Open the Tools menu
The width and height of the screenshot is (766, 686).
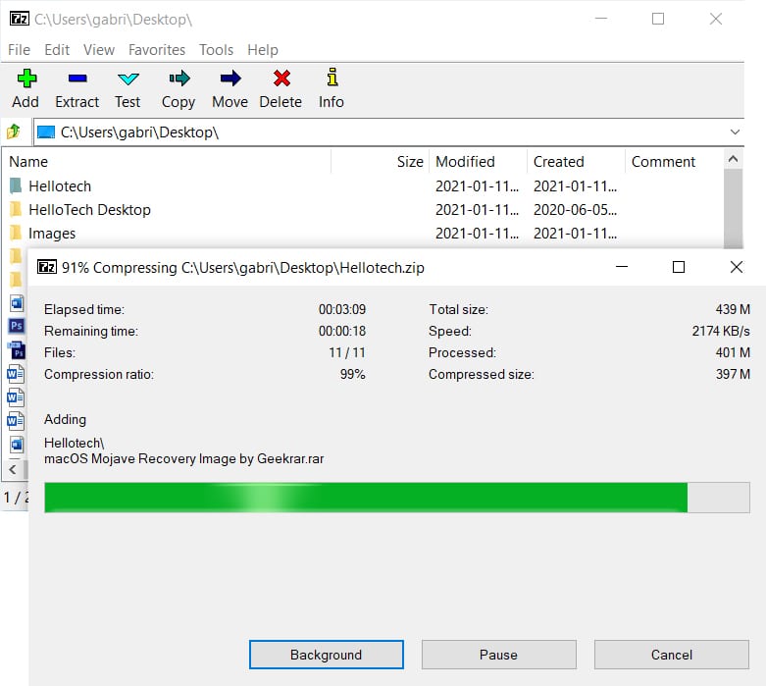point(216,50)
